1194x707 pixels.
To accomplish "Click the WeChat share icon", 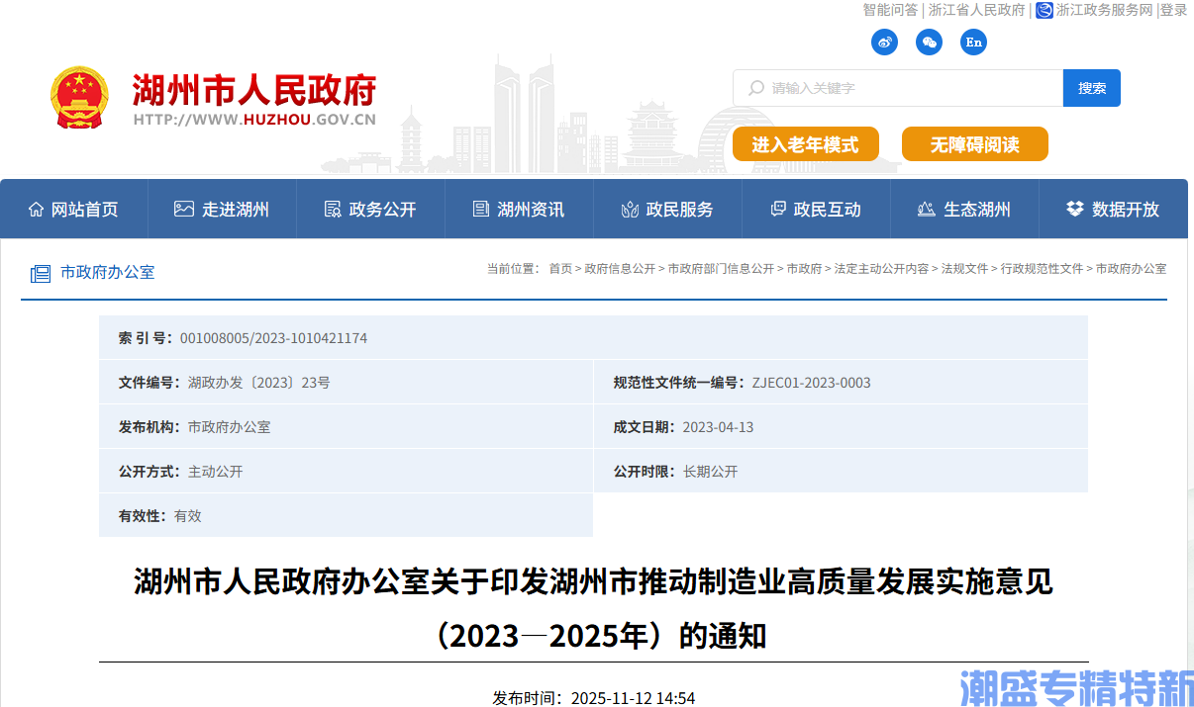I will [929, 42].
